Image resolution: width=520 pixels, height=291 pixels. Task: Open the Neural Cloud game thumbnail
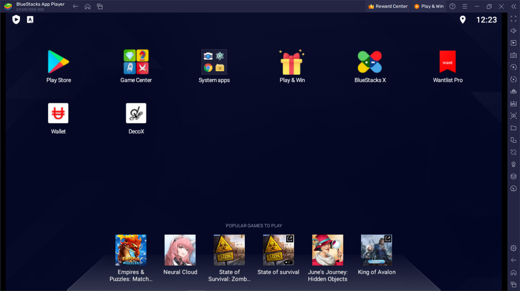click(x=180, y=250)
